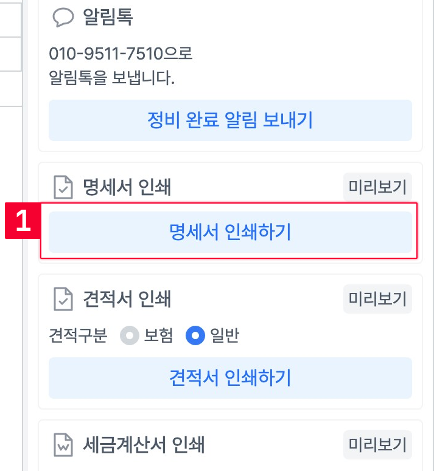This screenshot has width=434, height=471.
Task: Open 미리보기 for 견적서 인쇄
Action: coord(377,299)
